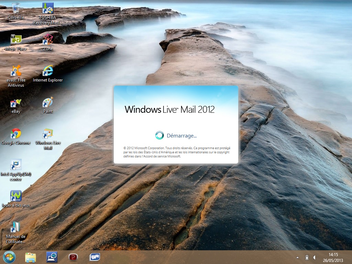Open the Windows Start orb
Image resolution: width=352 pixels, height=264 pixels.
pos(9,257)
